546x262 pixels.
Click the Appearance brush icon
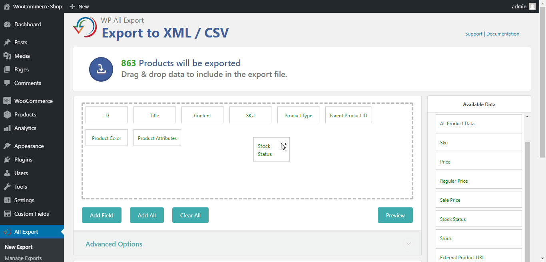7,146
